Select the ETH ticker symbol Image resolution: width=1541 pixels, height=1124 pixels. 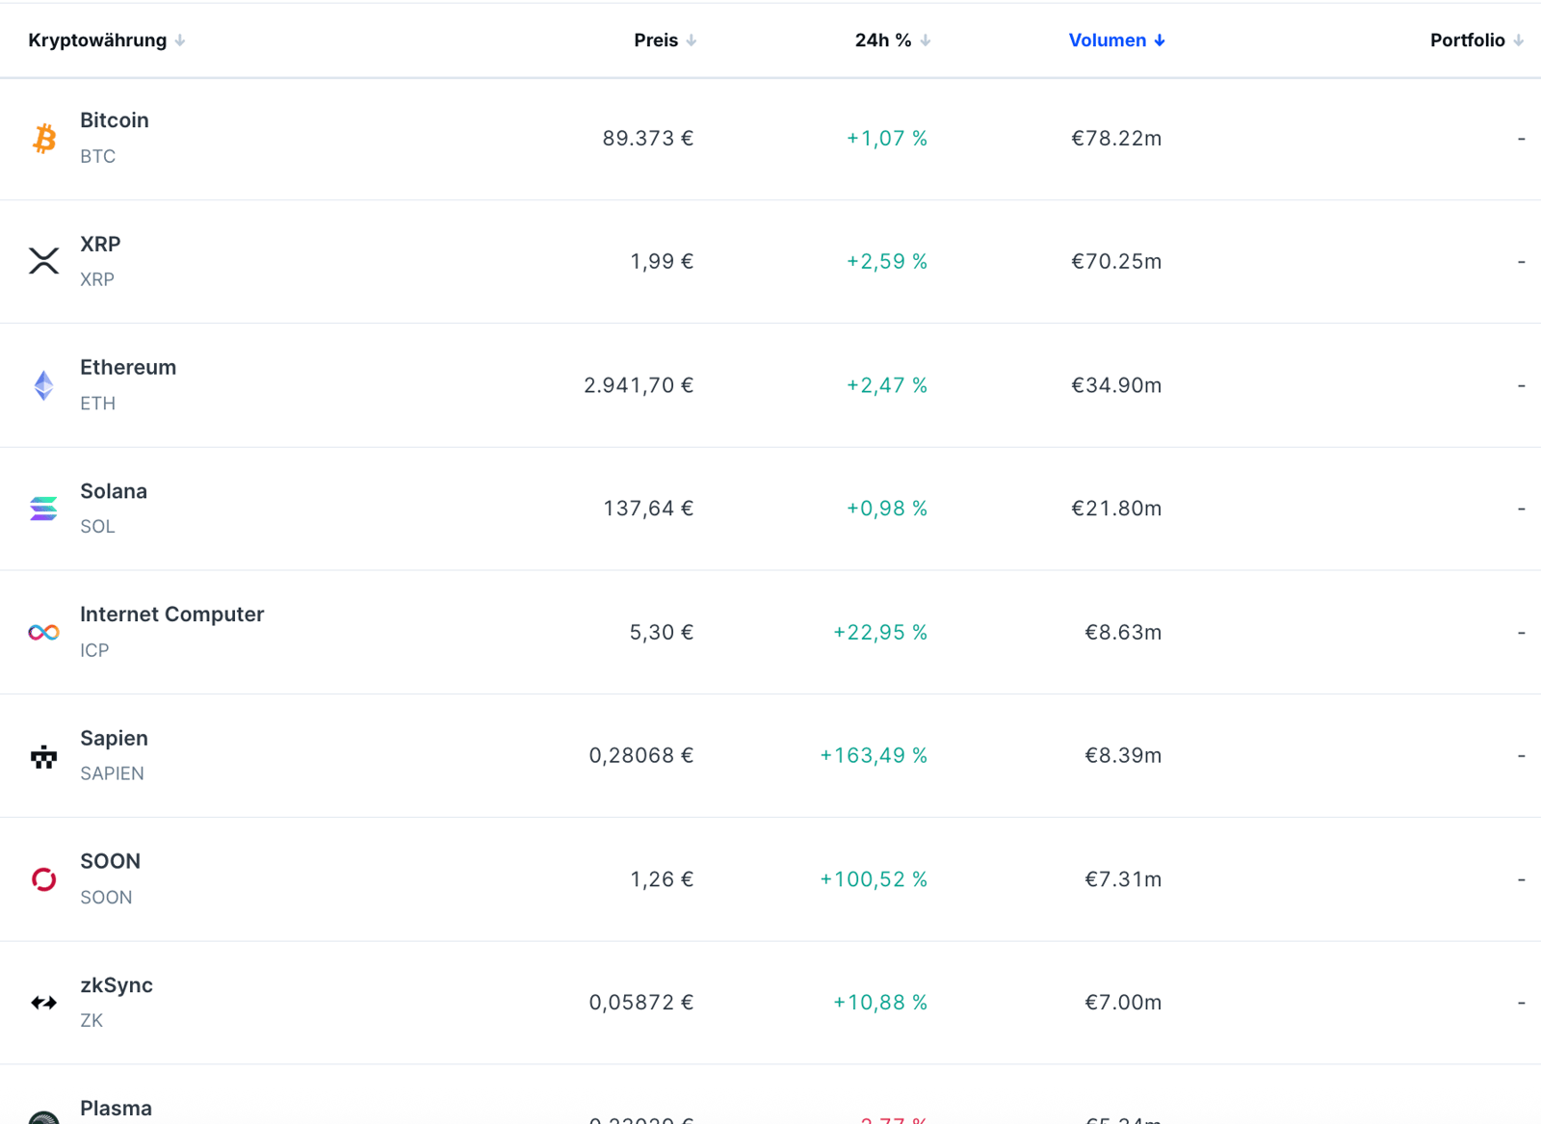(x=98, y=404)
